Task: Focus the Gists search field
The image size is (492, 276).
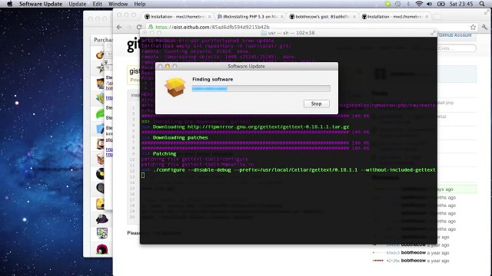Action: (x=457, y=48)
